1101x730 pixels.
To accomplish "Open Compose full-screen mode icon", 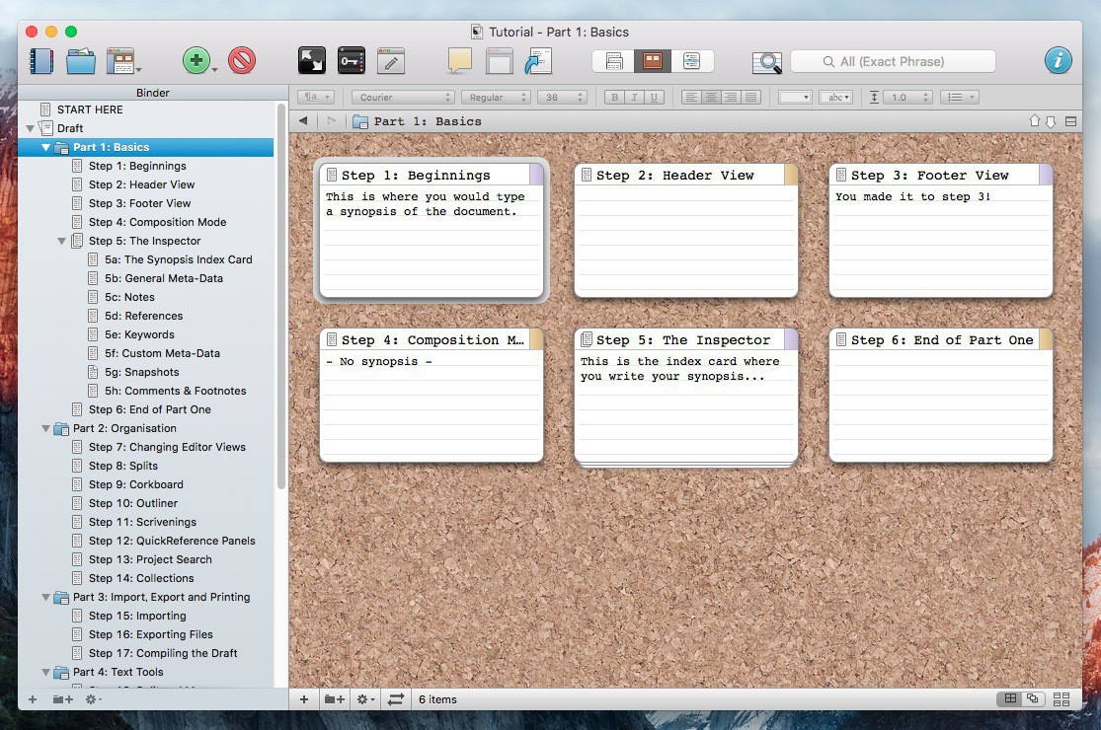I will click(x=312, y=61).
